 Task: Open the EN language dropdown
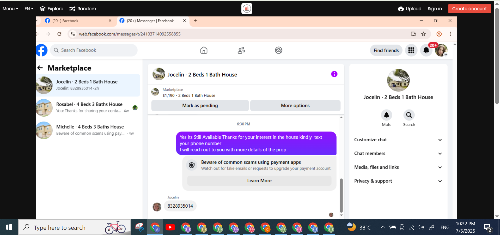pyautogui.click(x=29, y=9)
